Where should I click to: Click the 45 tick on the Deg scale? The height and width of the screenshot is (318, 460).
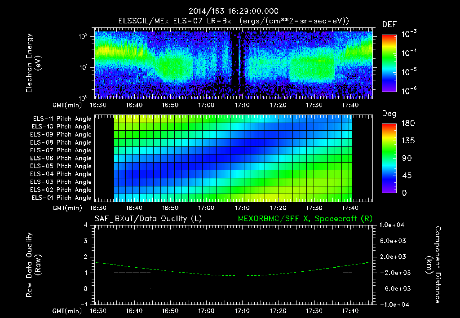point(407,176)
